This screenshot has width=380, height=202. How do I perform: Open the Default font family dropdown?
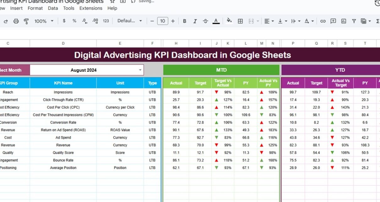pos(130,21)
